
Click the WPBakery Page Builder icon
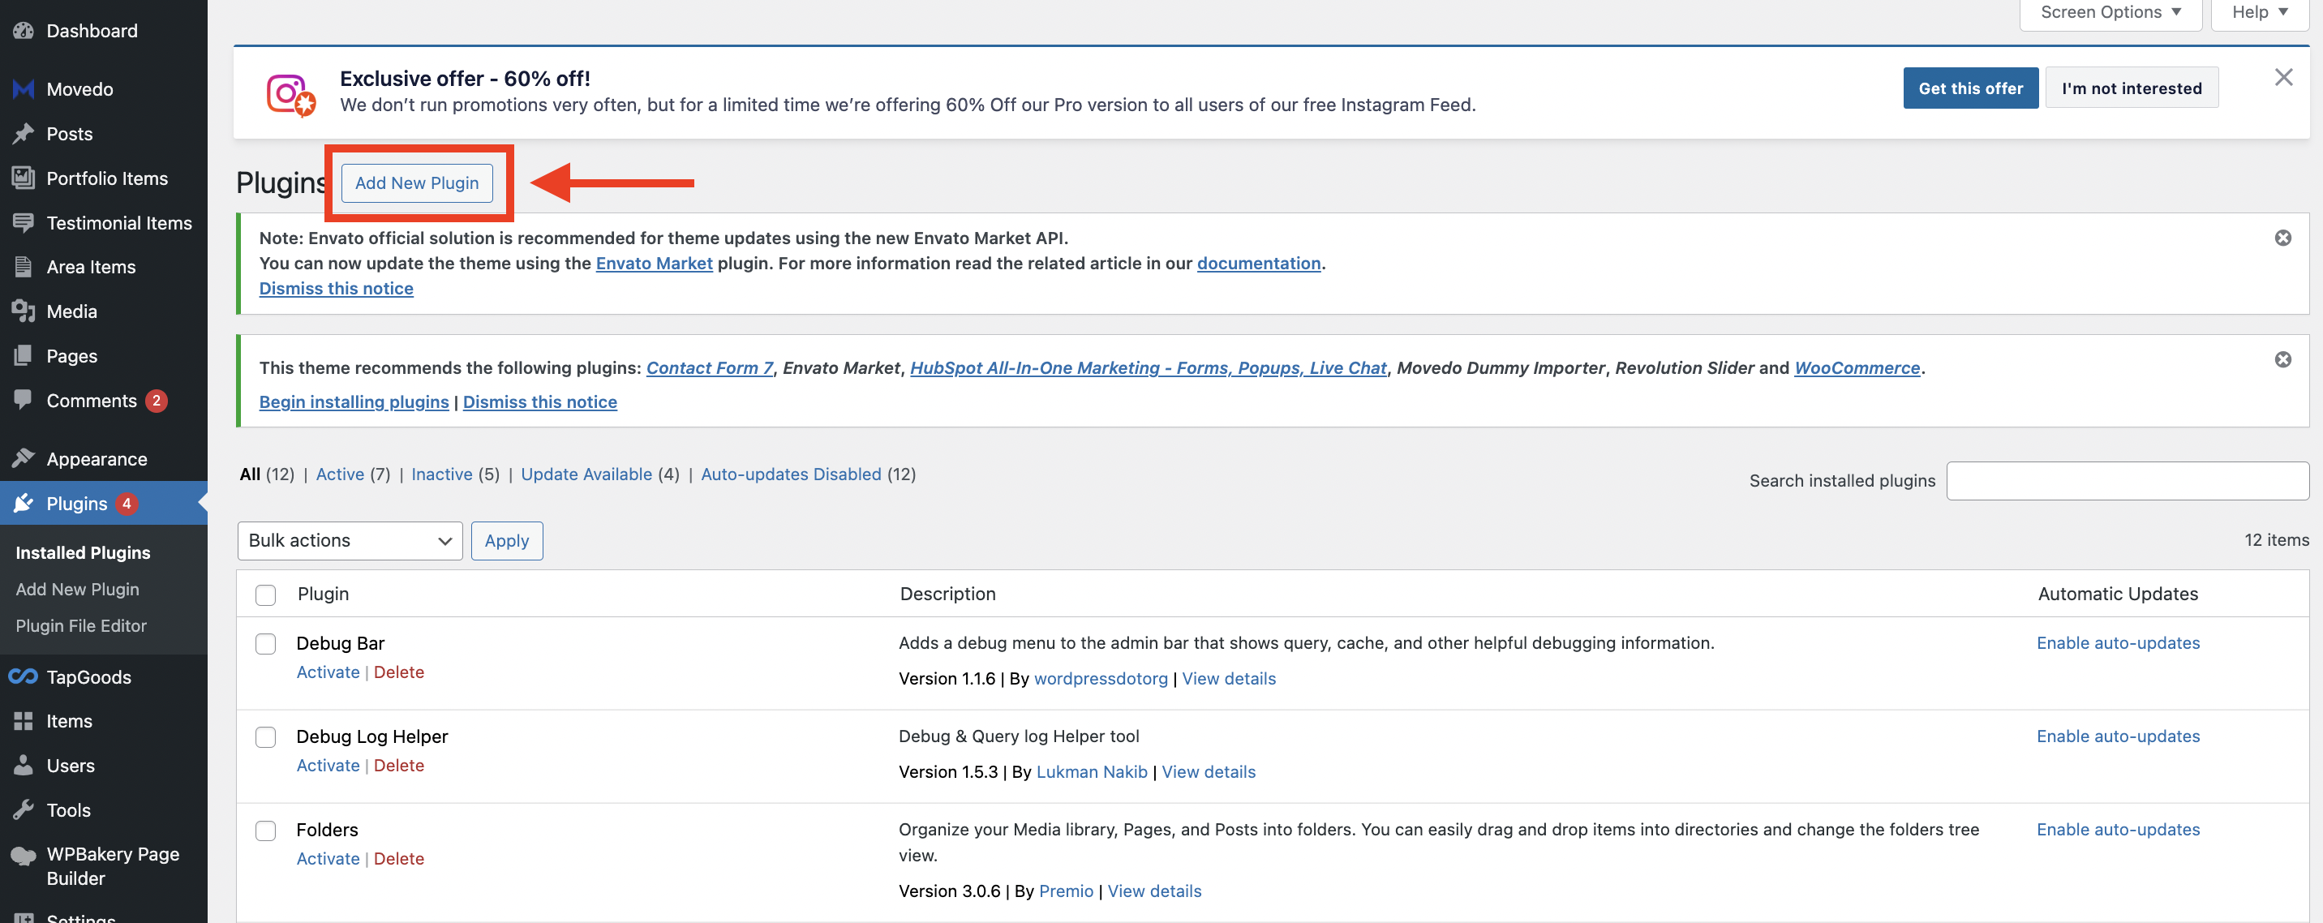[24, 856]
